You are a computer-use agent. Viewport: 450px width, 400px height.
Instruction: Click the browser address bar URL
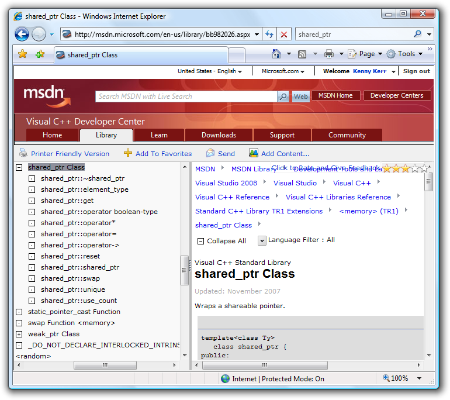tap(162, 35)
